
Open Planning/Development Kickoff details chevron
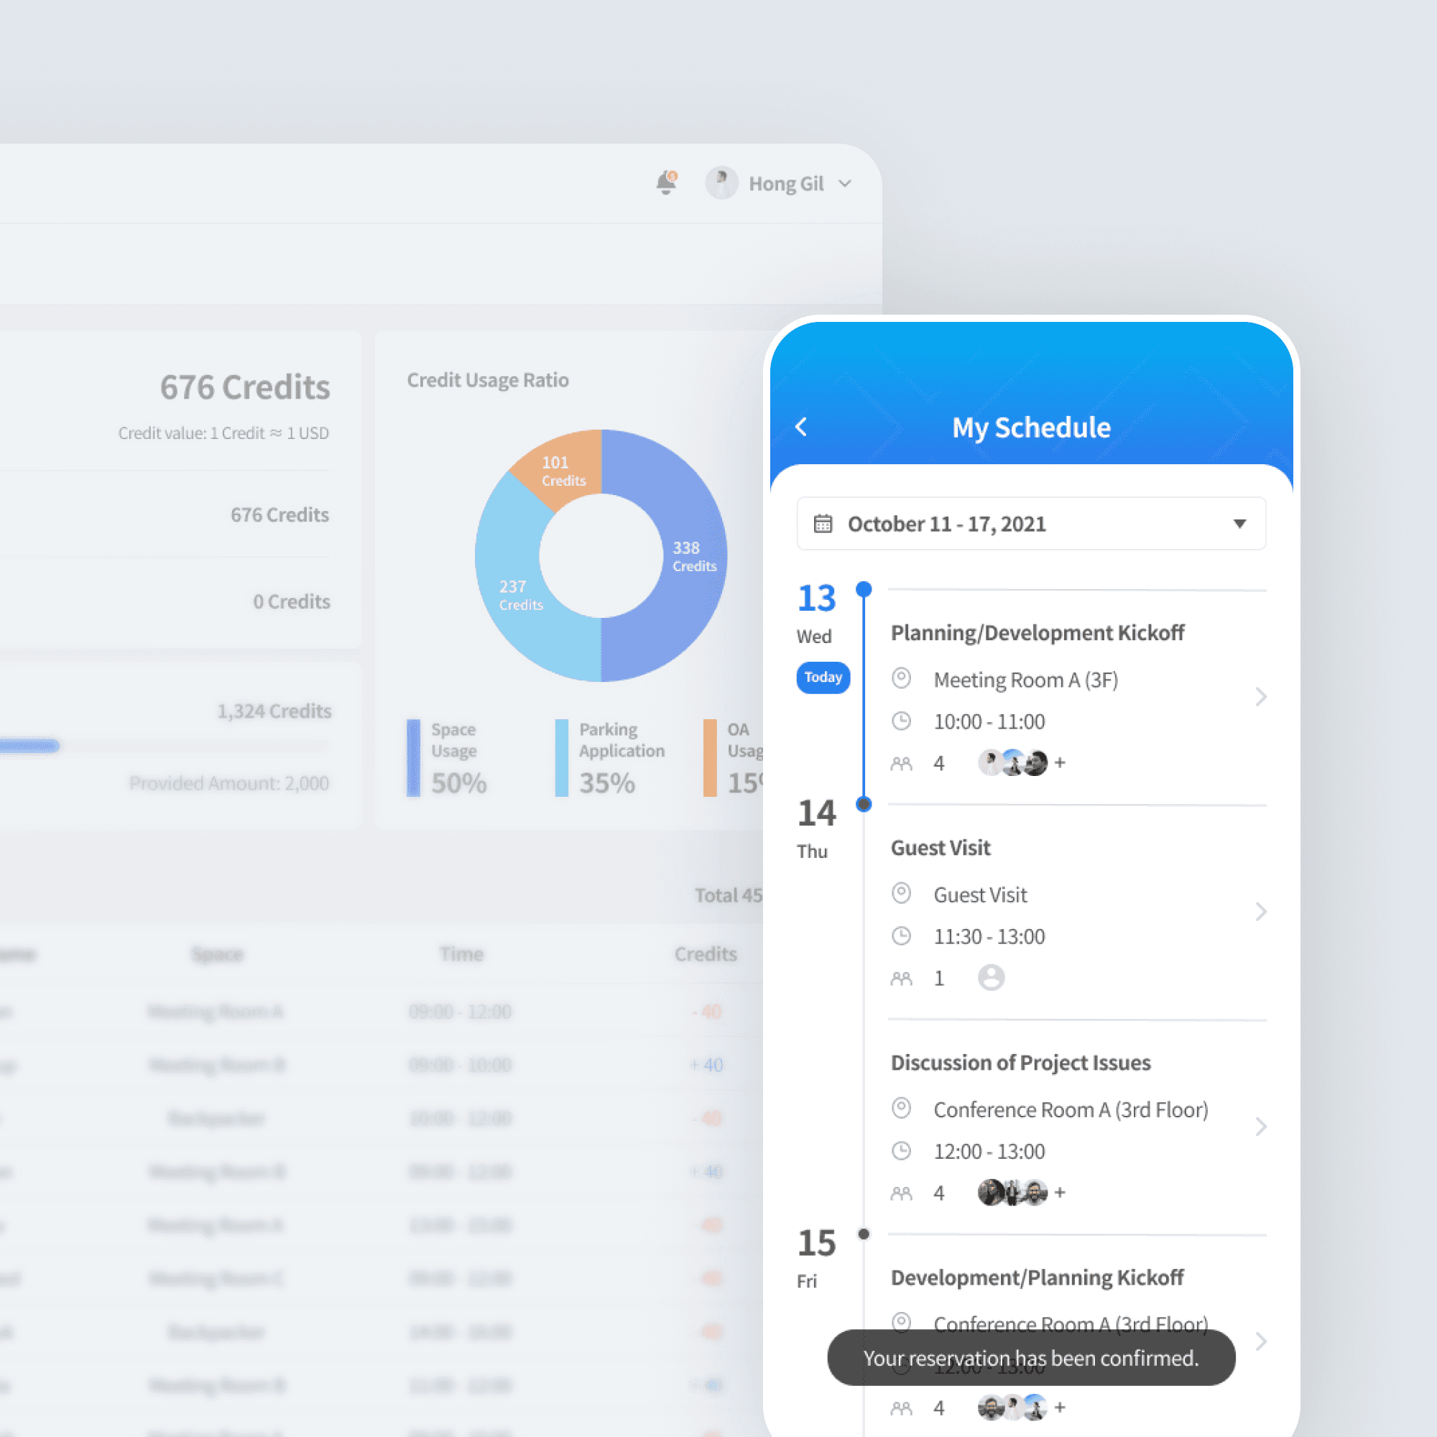pos(1261,697)
